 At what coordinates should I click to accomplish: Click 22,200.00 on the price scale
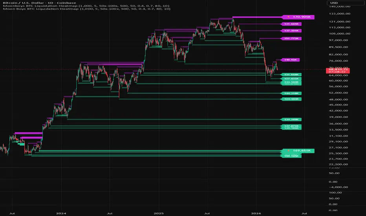[x=338, y=165]
